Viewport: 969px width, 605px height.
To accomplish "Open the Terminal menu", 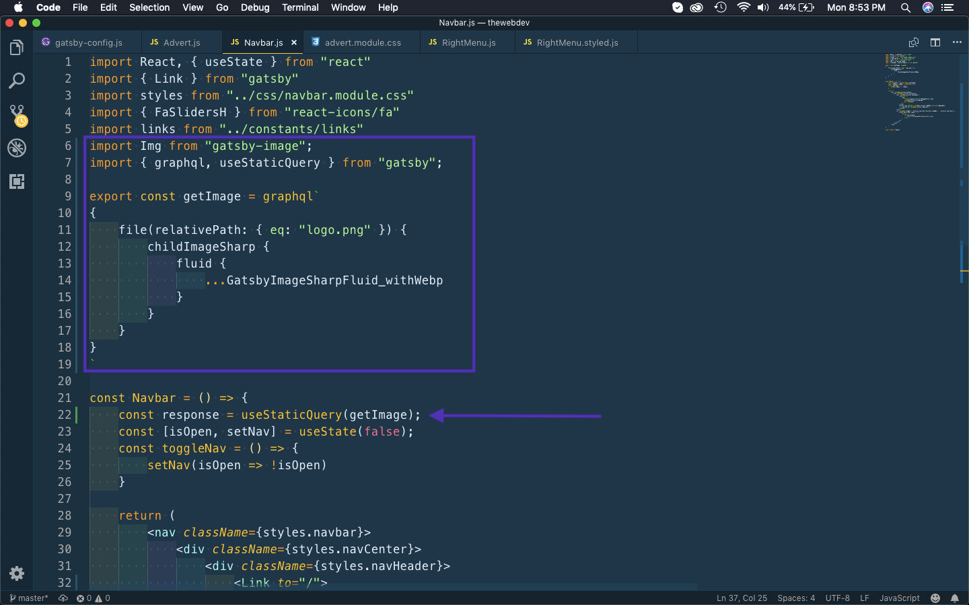I will (300, 7).
